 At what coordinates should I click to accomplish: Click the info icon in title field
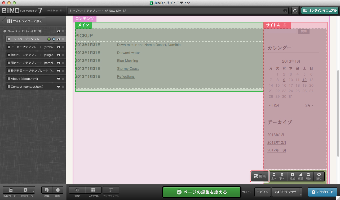tap(285, 11)
